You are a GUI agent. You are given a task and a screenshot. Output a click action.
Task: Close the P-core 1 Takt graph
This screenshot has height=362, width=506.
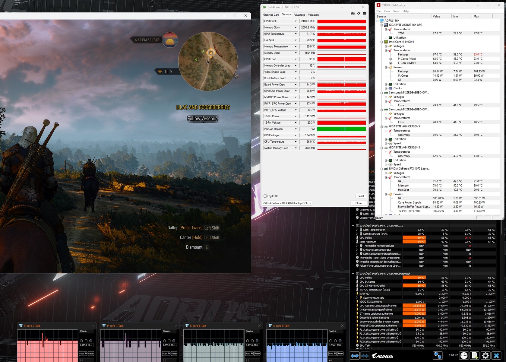tap(176, 326)
